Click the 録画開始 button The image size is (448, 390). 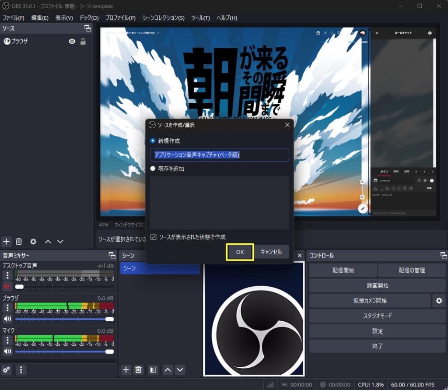[377, 285]
